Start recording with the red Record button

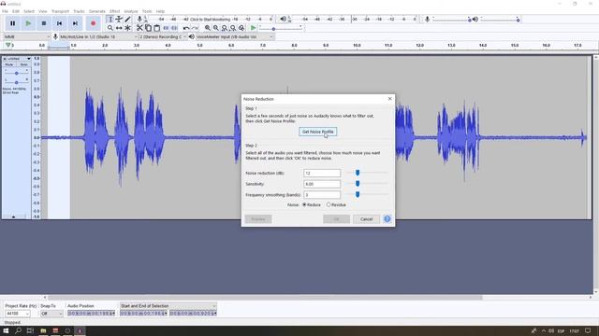(x=93, y=23)
